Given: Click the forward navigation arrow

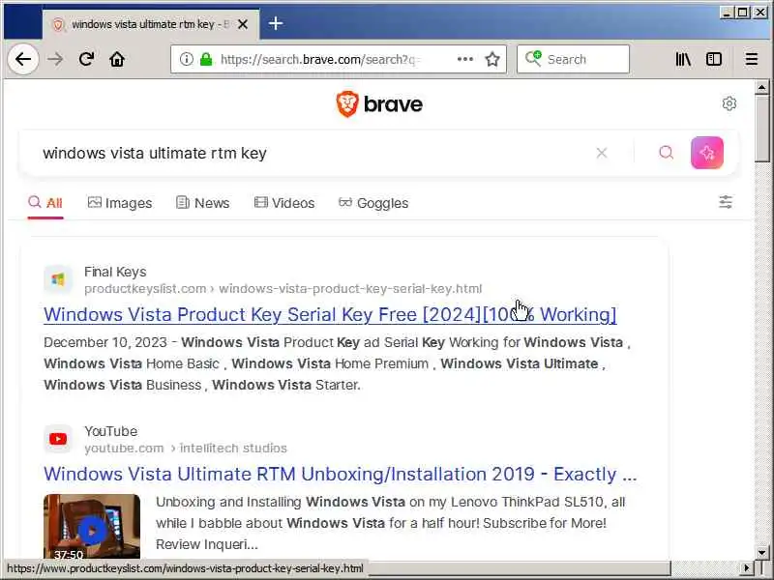Looking at the screenshot, I should coord(55,59).
